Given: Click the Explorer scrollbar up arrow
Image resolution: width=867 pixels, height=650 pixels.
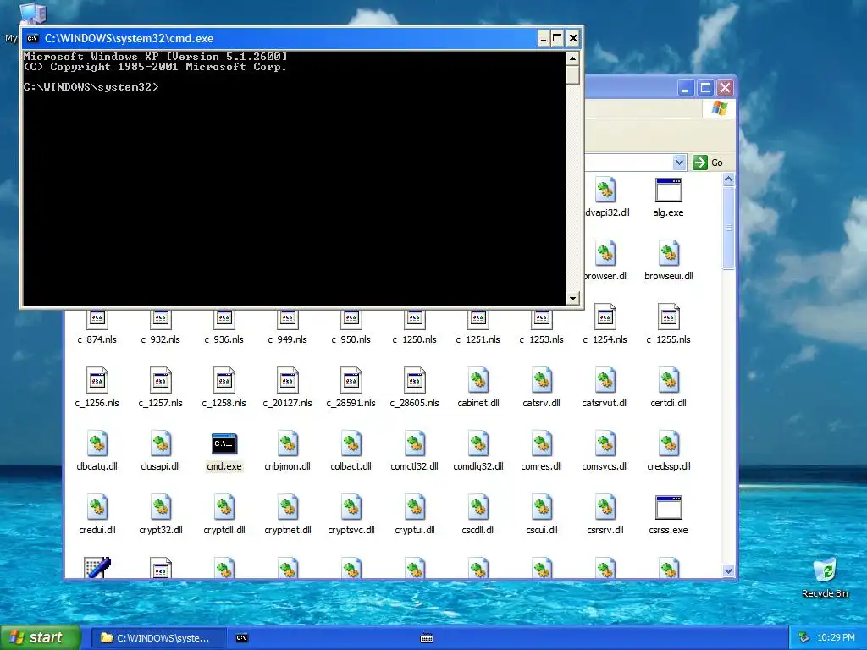Looking at the screenshot, I should (728, 179).
